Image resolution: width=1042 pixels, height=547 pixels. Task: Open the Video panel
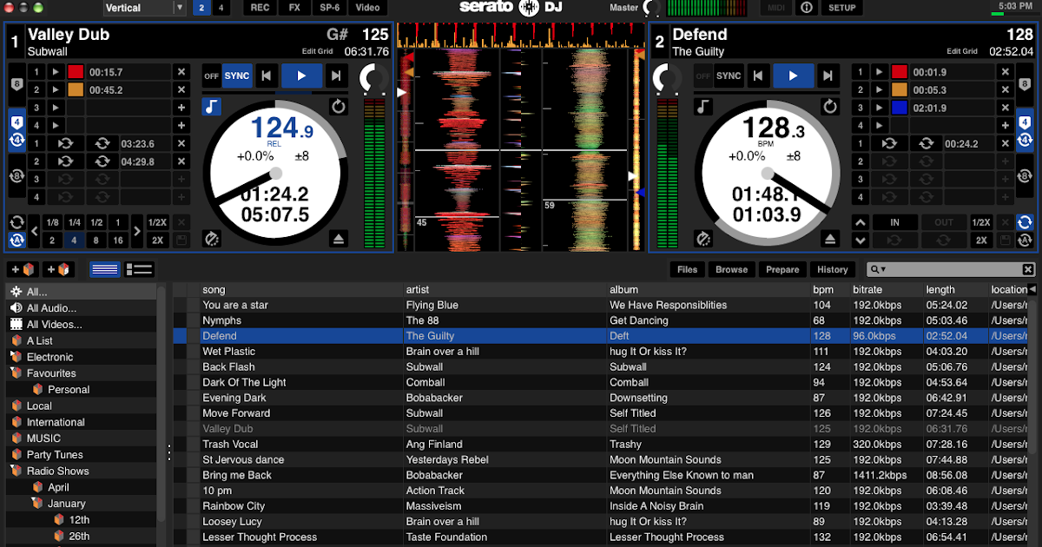[367, 8]
